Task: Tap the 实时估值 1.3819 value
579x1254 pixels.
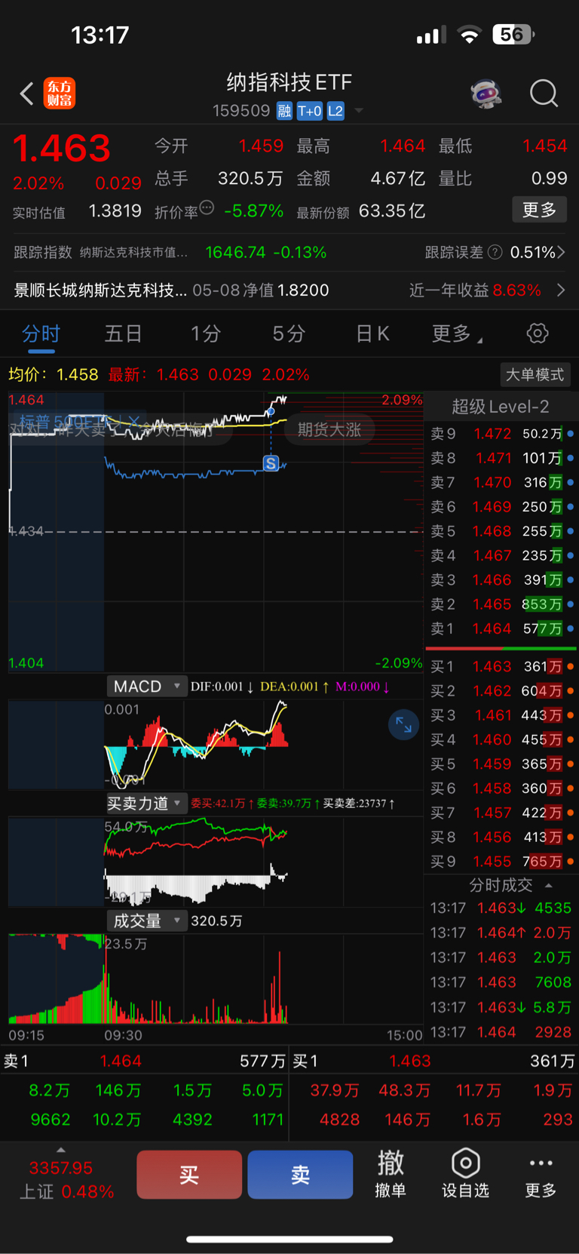Action: 115,211
